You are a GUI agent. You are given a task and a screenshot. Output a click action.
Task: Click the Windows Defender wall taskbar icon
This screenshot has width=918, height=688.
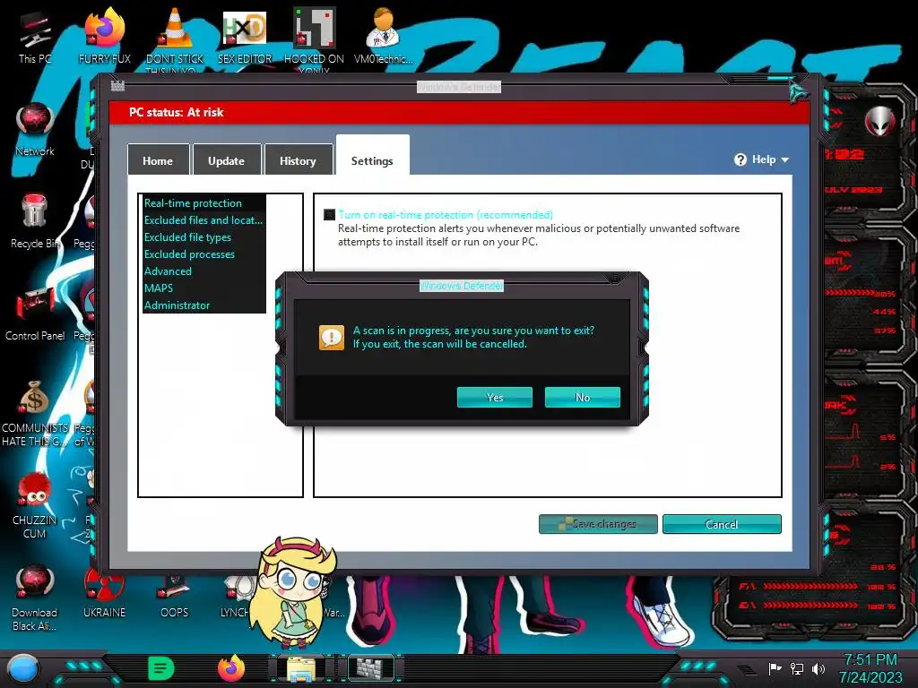click(x=371, y=668)
